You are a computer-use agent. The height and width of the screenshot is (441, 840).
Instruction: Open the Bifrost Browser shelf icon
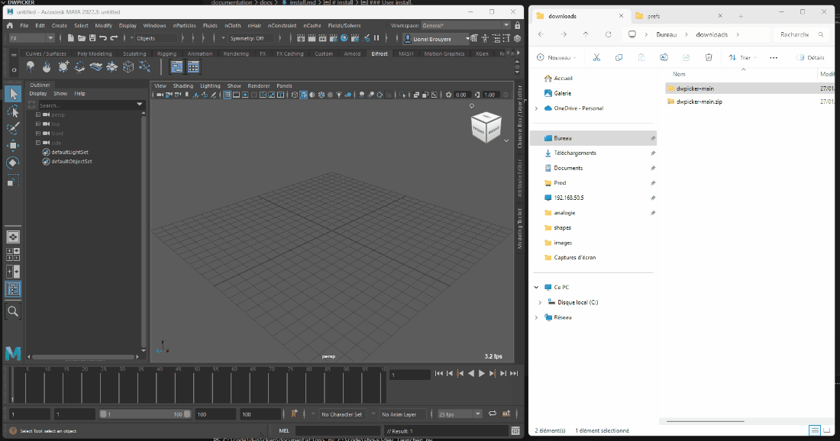pos(193,67)
